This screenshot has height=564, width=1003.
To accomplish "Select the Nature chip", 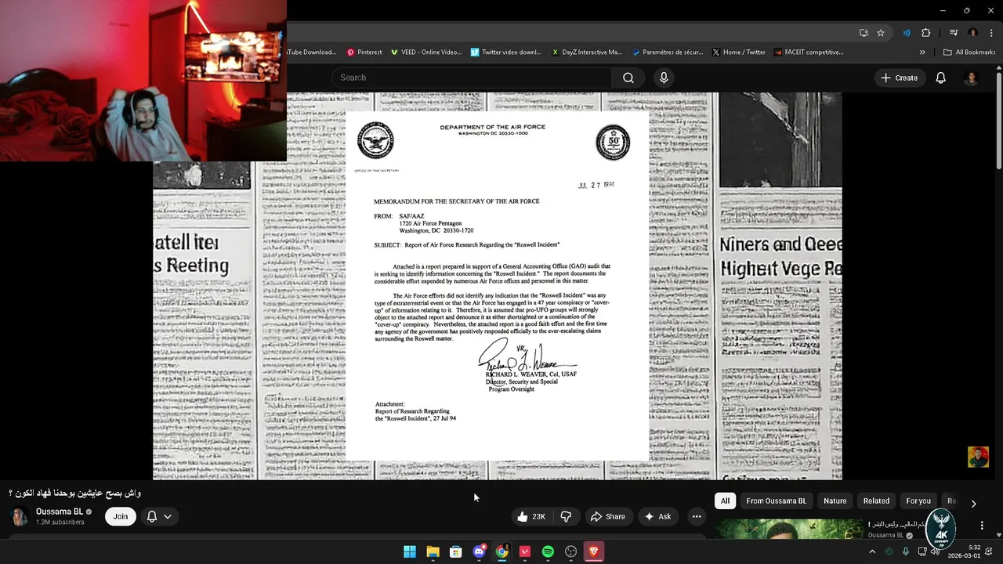I will point(835,501).
